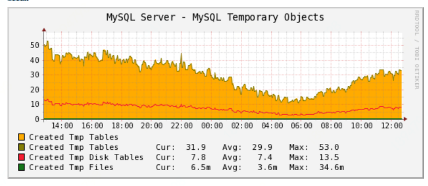Click the red Created Tmp Disk Tables swatch
Image resolution: width=428 pixels, height=186 pixels.
[x=22, y=157]
